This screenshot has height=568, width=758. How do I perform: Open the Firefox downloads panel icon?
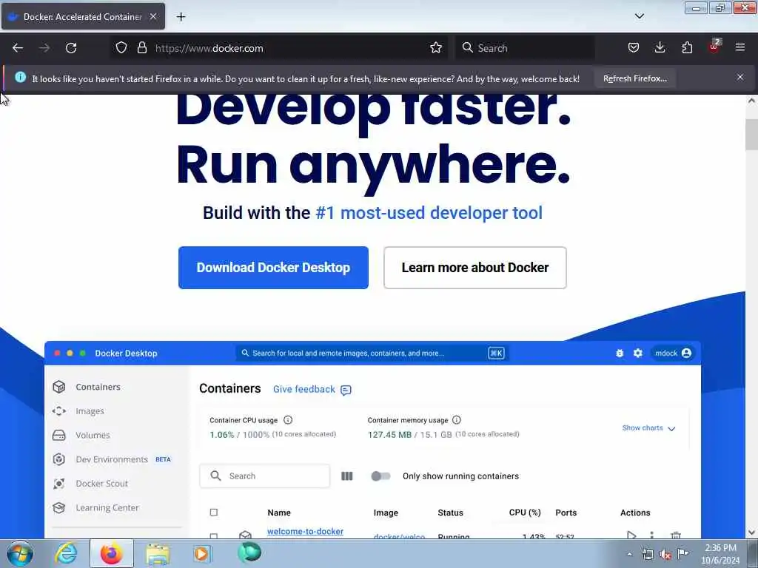coord(660,48)
